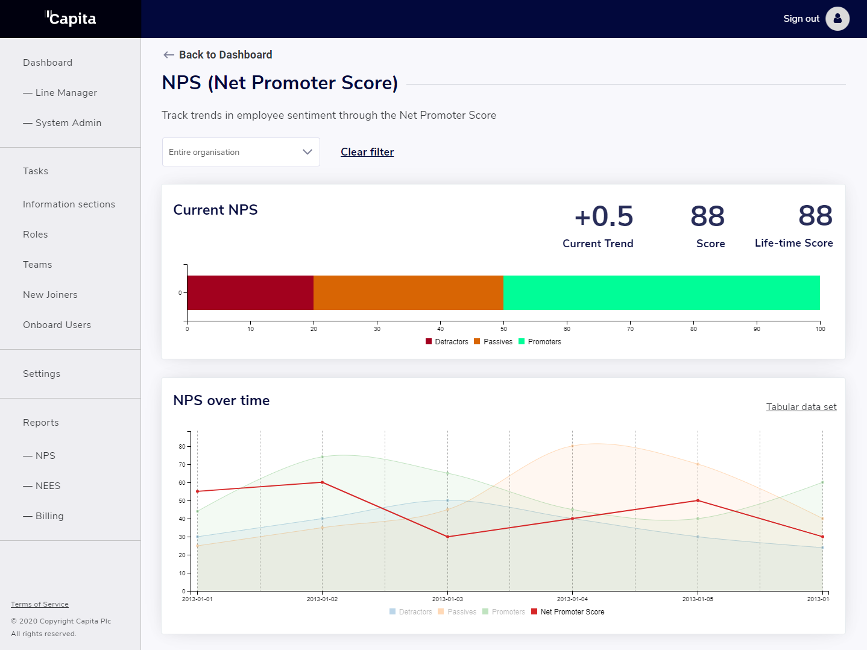The width and height of the screenshot is (867, 650).
Task: Open the Terms of Service link
Action: pos(40,604)
